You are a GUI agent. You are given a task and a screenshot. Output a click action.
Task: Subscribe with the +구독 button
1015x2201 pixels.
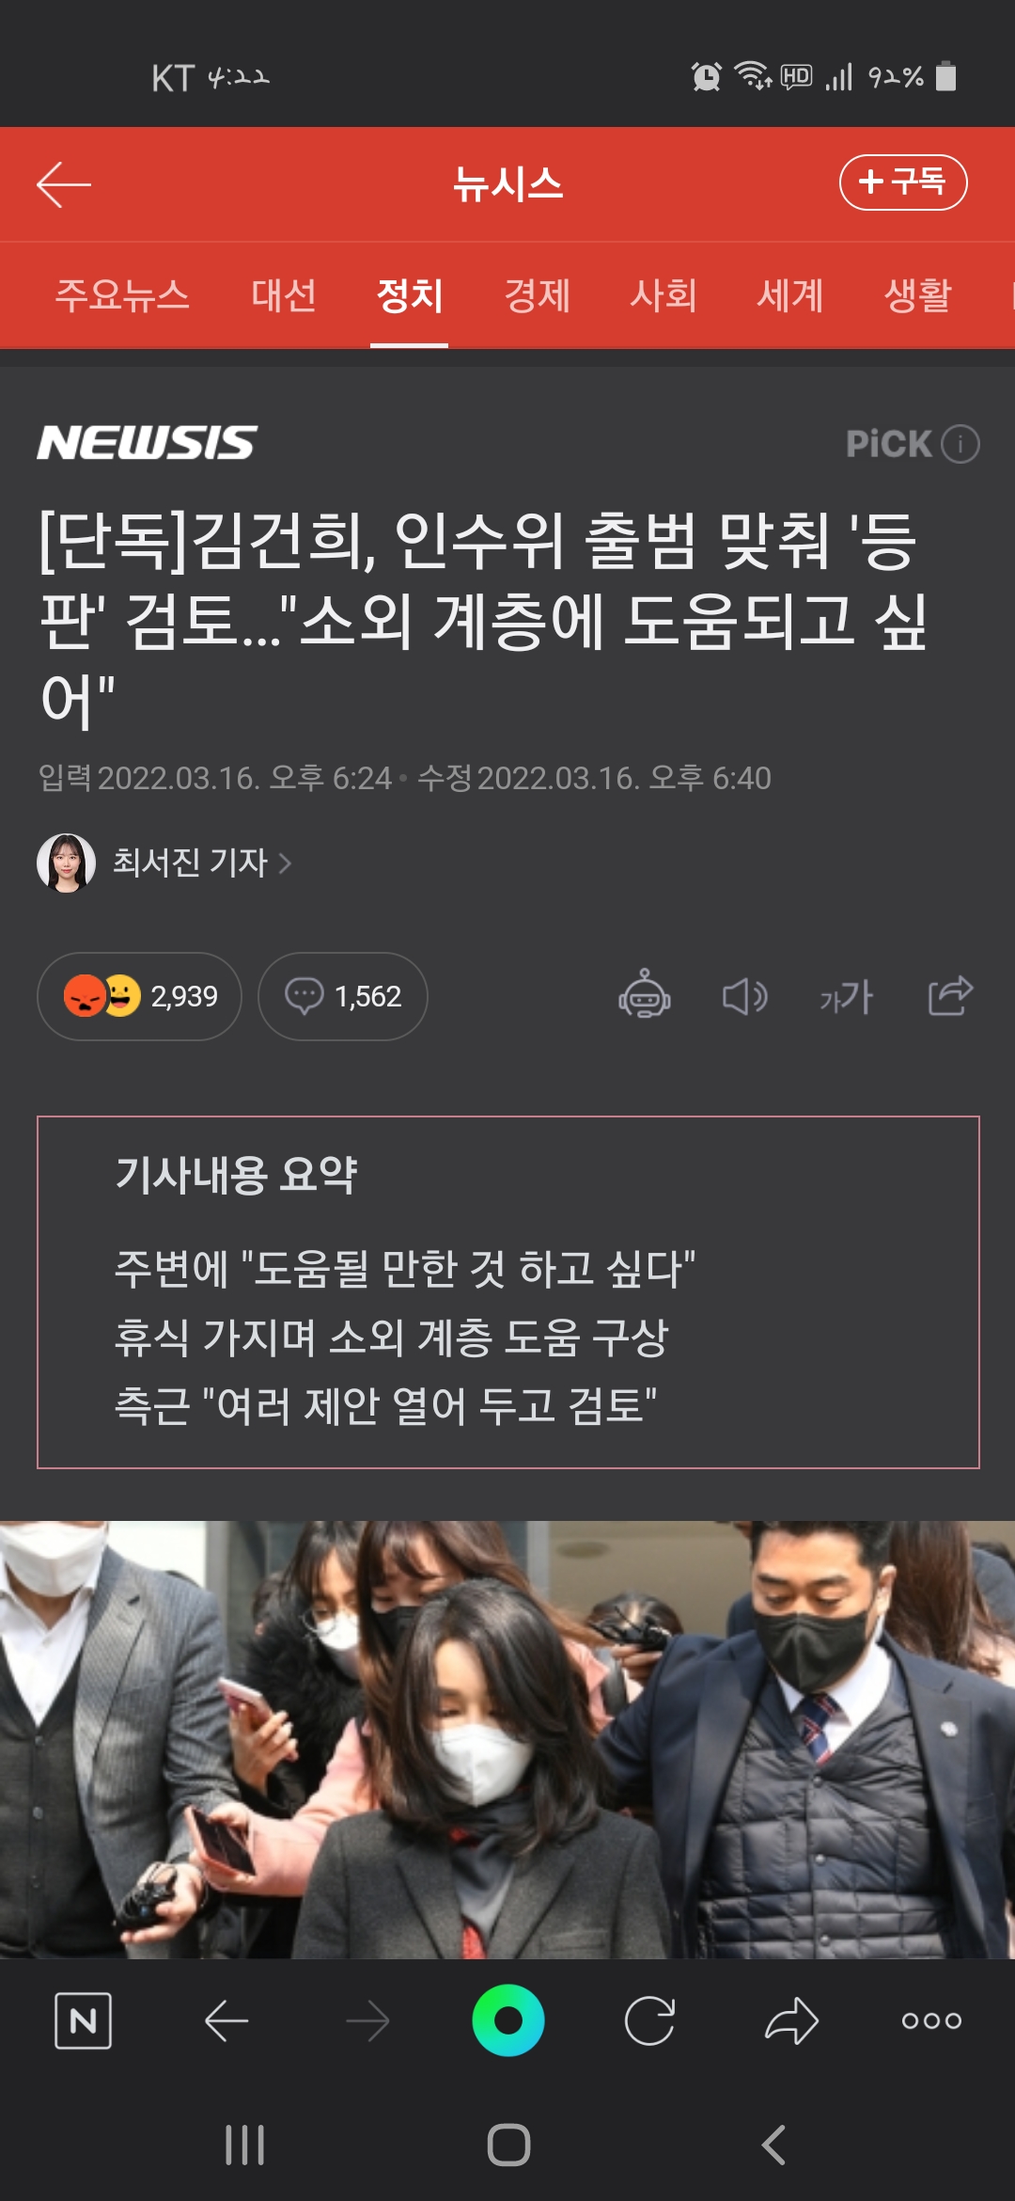[903, 182]
